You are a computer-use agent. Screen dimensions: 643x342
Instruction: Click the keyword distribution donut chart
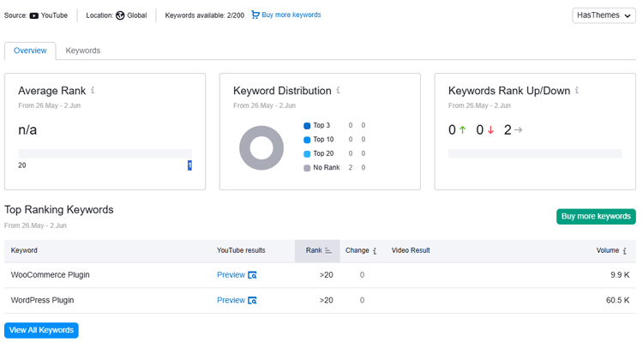(261, 148)
